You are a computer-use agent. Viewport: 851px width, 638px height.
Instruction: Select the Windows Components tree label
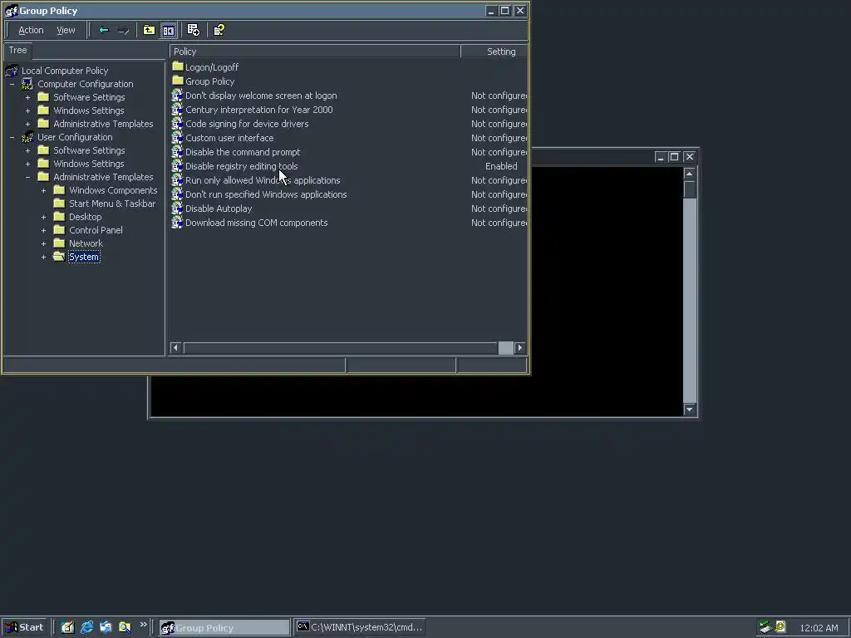[113, 190]
